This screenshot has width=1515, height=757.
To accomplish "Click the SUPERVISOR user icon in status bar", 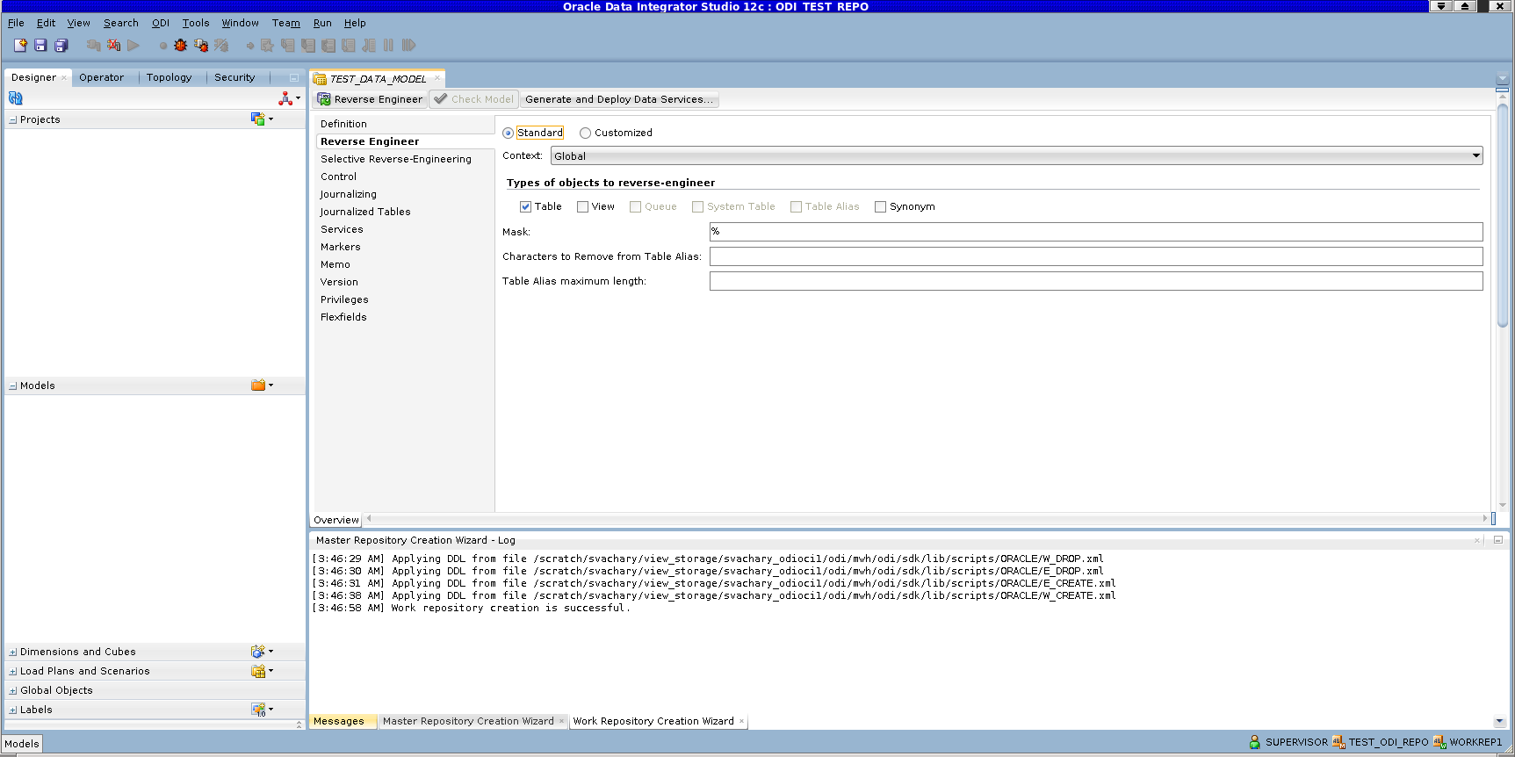I will point(1255,742).
